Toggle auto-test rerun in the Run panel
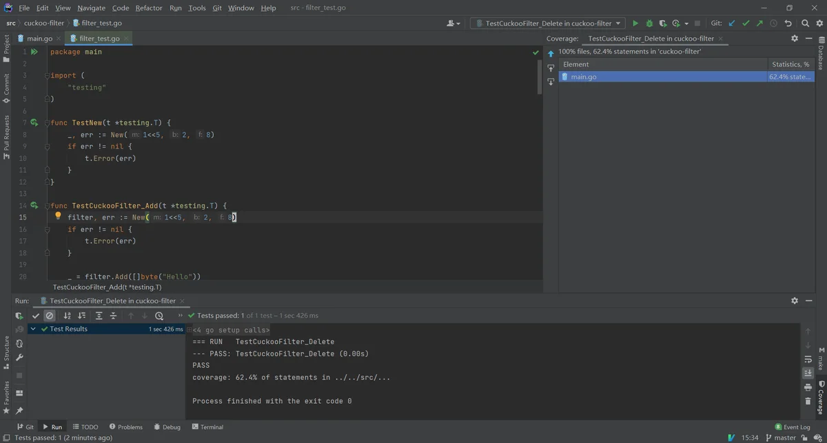Viewport: 827px width, 443px height. click(19, 343)
